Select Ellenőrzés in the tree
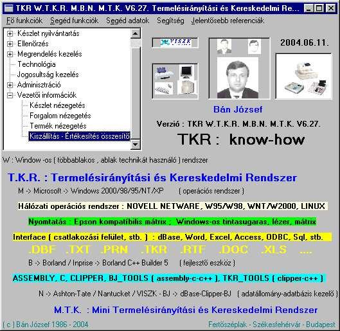 point(33,44)
